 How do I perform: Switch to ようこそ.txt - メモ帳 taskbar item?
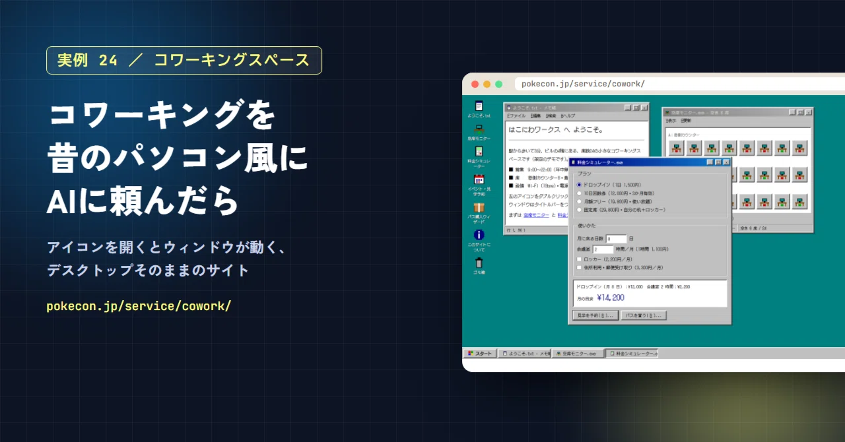[524, 354]
